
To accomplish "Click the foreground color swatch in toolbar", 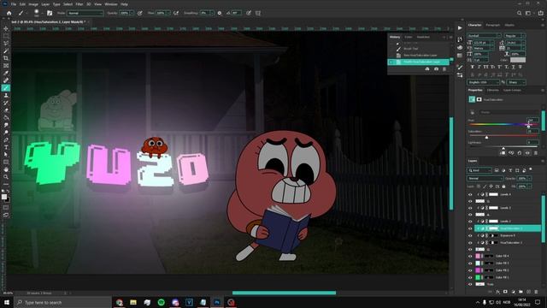I will click(x=4, y=197).
